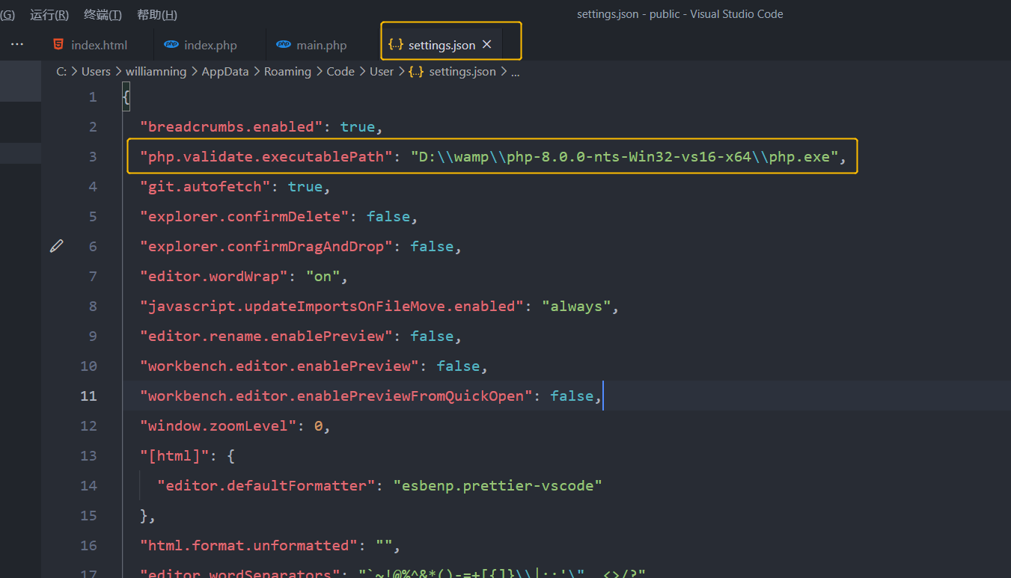The height and width of the screenshot is (578, 1011).
Task: Expand the trailing ellipsis in the breadcrumb bar
Action: (x=515, y=71)
